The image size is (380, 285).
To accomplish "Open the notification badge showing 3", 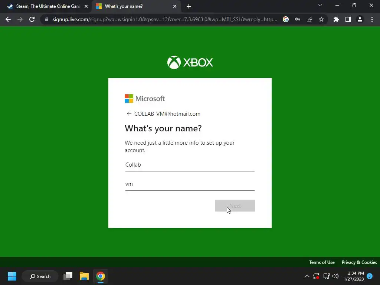I will (370, 276).
